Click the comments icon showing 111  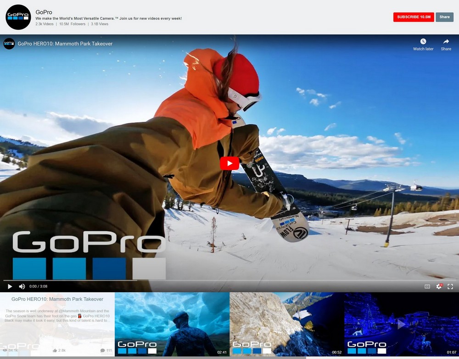click(x=102, y=350)
